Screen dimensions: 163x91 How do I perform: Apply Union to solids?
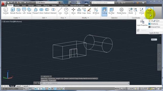41,11
